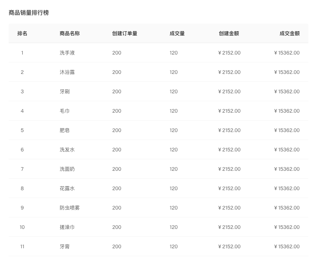Image resolution: width=317 pixels, height=268 pixels.
Task: Click 120 sales volume in 搓澡巾 row
Action: click(174, 227)
